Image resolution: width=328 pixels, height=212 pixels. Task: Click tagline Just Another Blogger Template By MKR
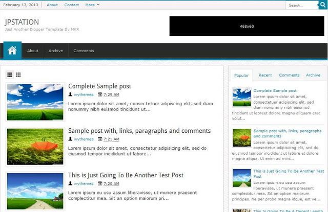[x=42, y=29]
